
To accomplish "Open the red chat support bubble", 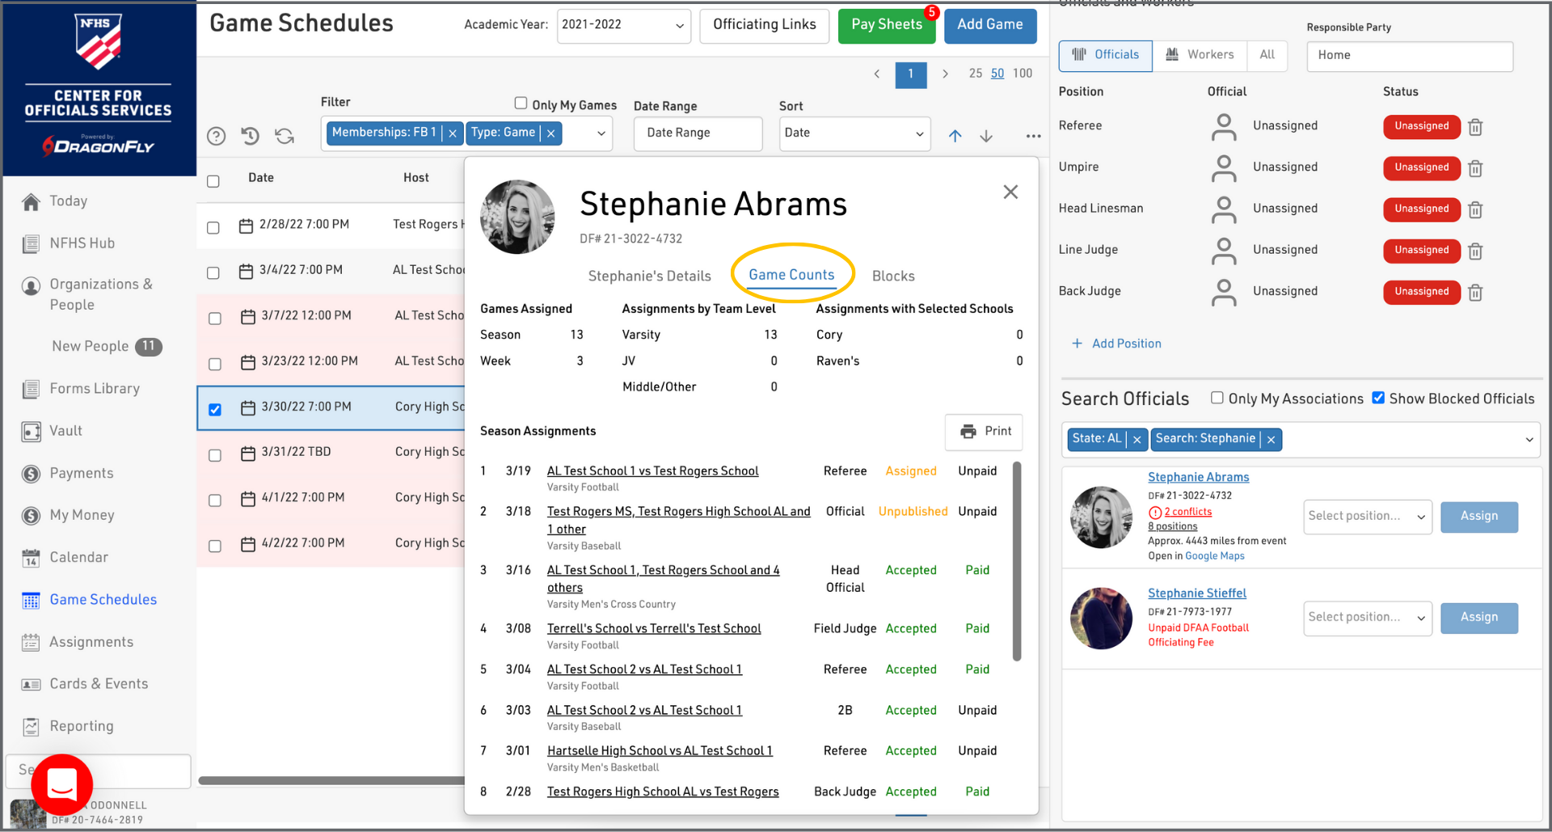I will tap(62, 784).
